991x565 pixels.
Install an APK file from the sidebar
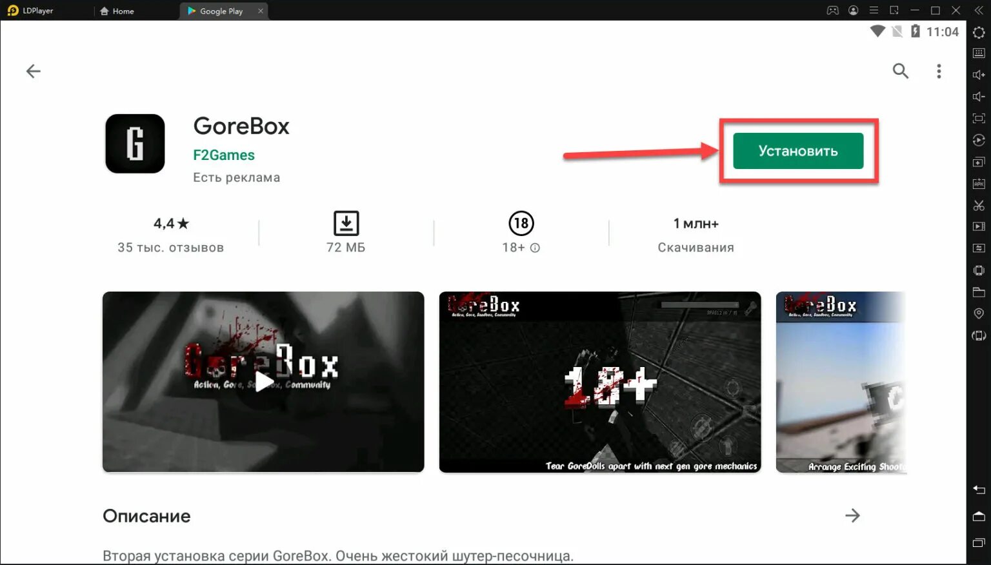[979, 184]
